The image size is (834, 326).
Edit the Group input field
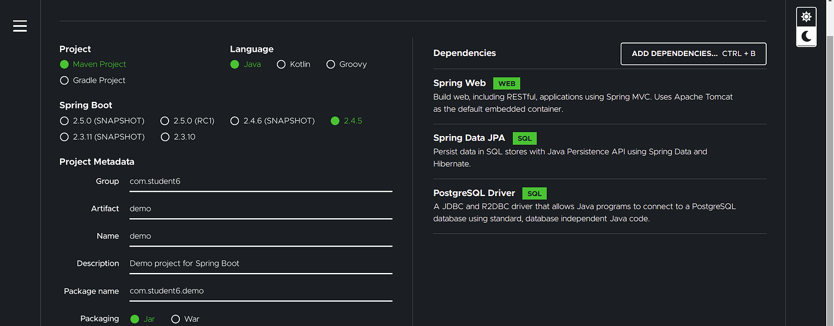click(261, 181)
